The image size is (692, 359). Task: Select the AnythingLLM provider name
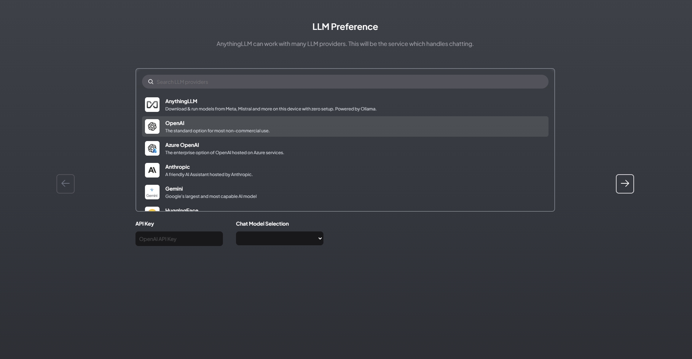pos(181,101)
